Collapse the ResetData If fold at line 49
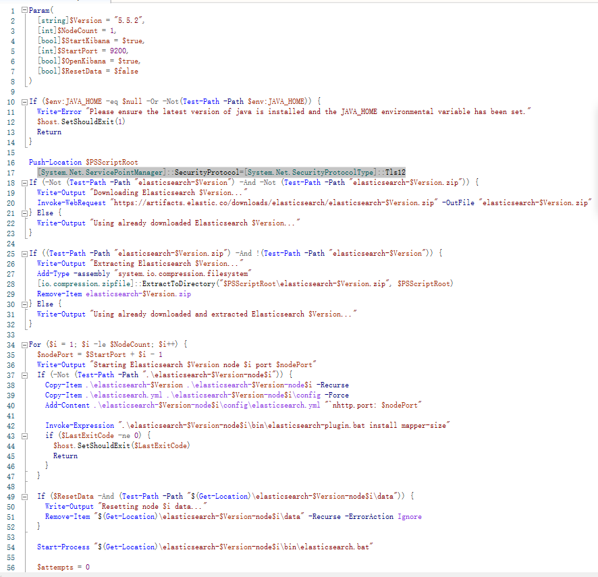The image size is (598, 577). click(x=24, y=497)
